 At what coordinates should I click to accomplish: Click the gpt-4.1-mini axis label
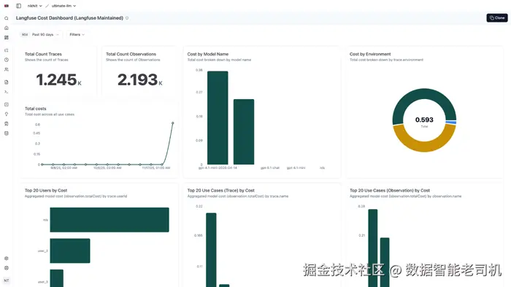click(296, 168)
